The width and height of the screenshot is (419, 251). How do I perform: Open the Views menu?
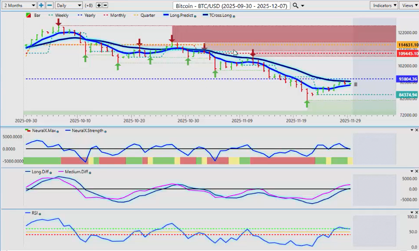pos(409,5)
